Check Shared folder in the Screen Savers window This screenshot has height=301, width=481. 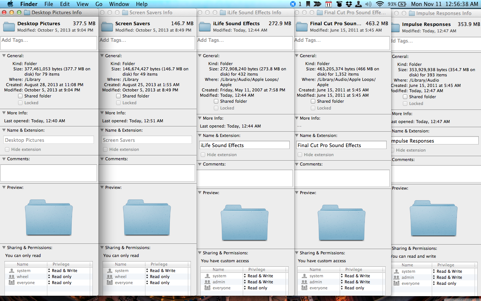click(x=118, y=96)
